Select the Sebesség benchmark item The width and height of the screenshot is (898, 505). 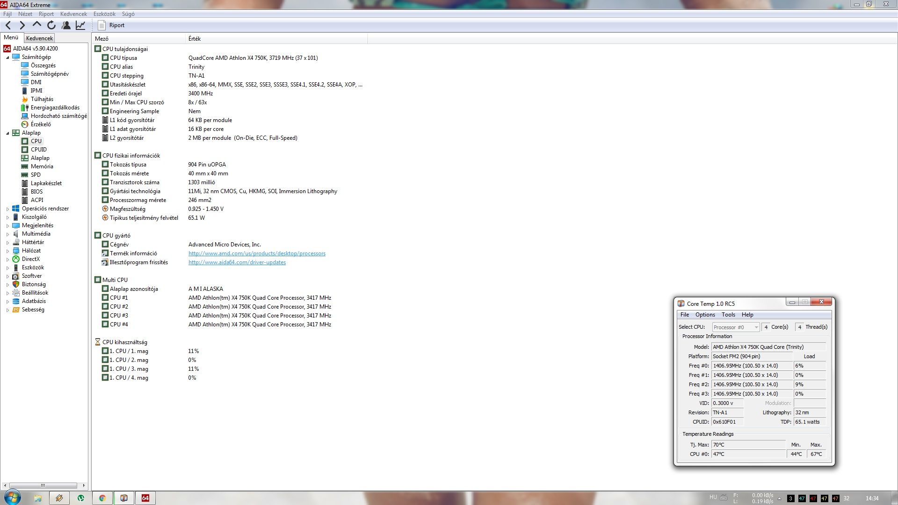33,310
